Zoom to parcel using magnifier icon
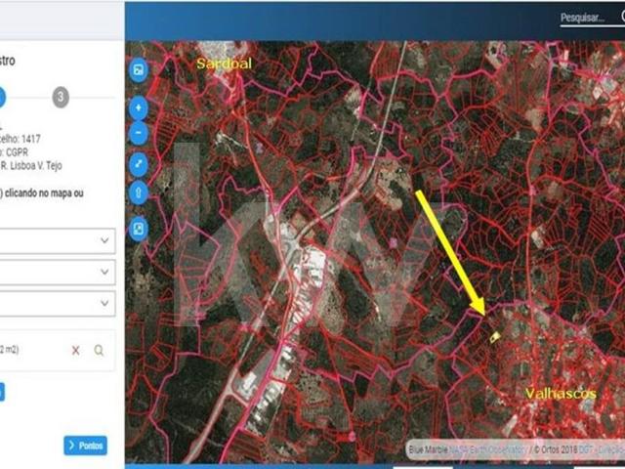The image size is (625, 469). (99, 350)
